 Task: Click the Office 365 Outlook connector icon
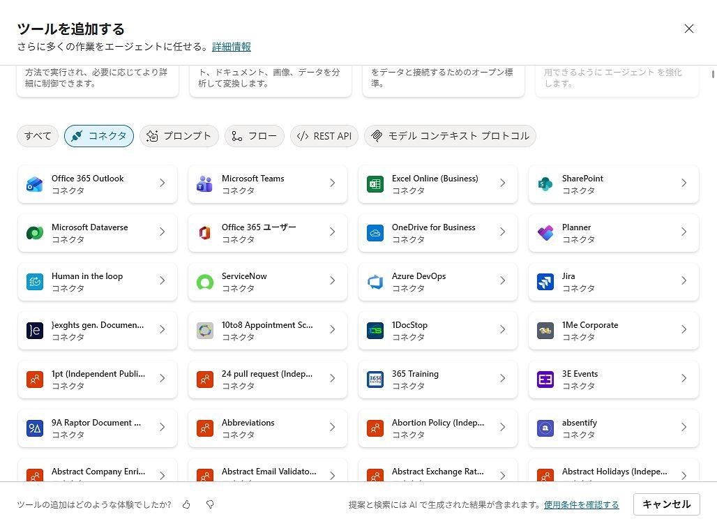coord(35,184)
